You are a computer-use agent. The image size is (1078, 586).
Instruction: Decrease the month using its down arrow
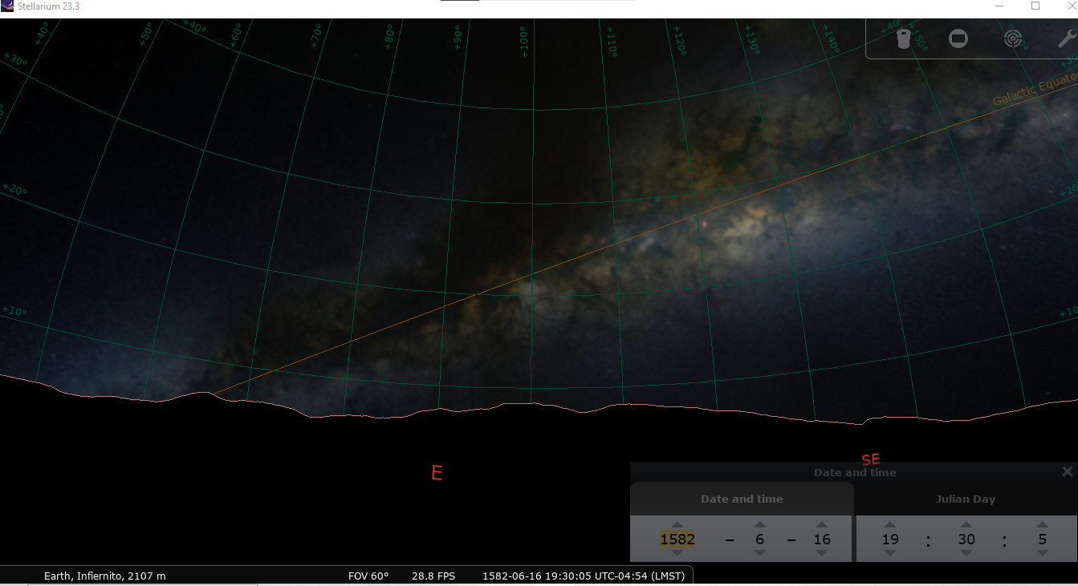coord(759,552)
